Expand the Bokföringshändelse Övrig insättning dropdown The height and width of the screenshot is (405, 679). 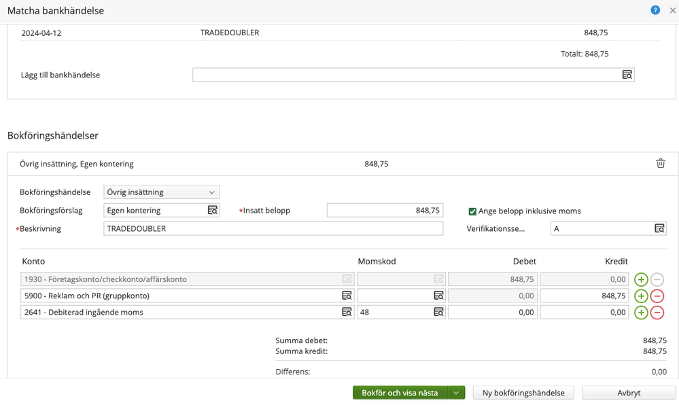pyautogui.click(x=161, y=192)
